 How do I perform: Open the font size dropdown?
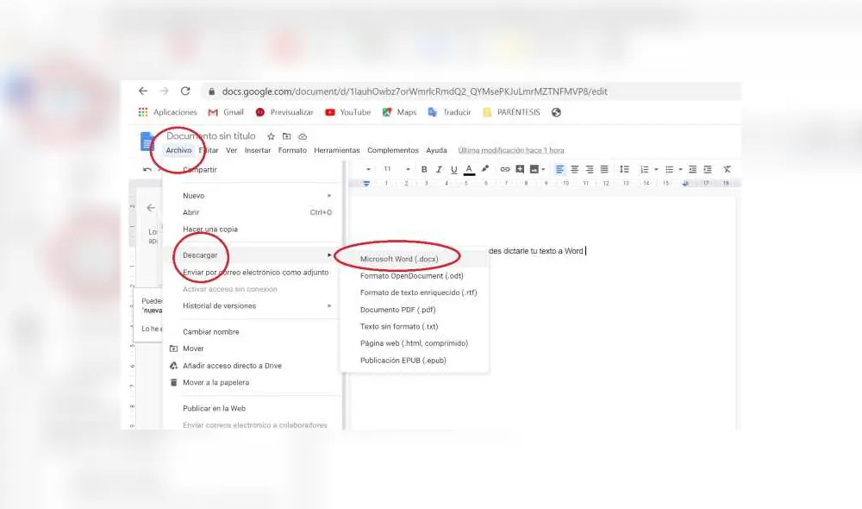[388, 169]
